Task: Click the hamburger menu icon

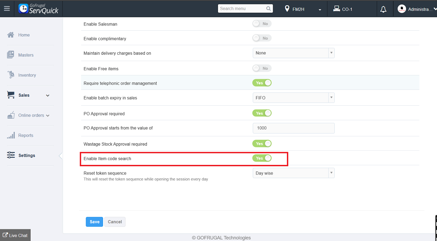Action: coord(7,9)
